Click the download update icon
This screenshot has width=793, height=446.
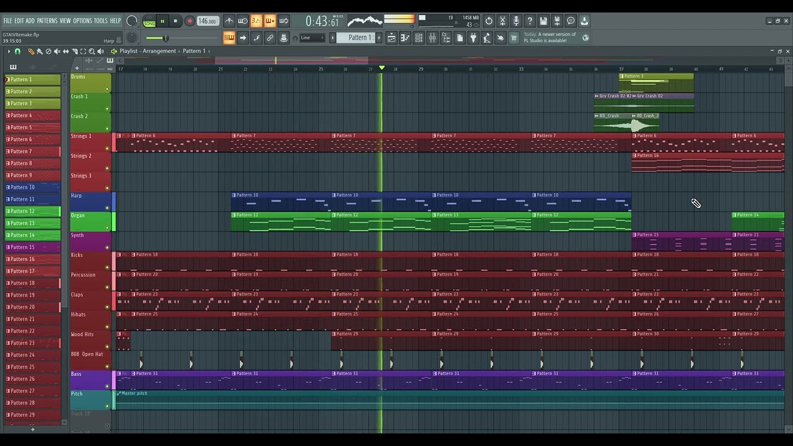click(x=584, y=21)
